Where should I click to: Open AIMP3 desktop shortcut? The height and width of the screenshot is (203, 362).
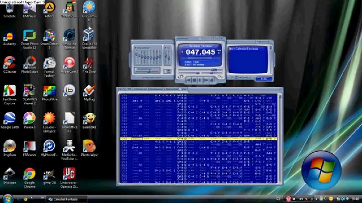[49, 10]
